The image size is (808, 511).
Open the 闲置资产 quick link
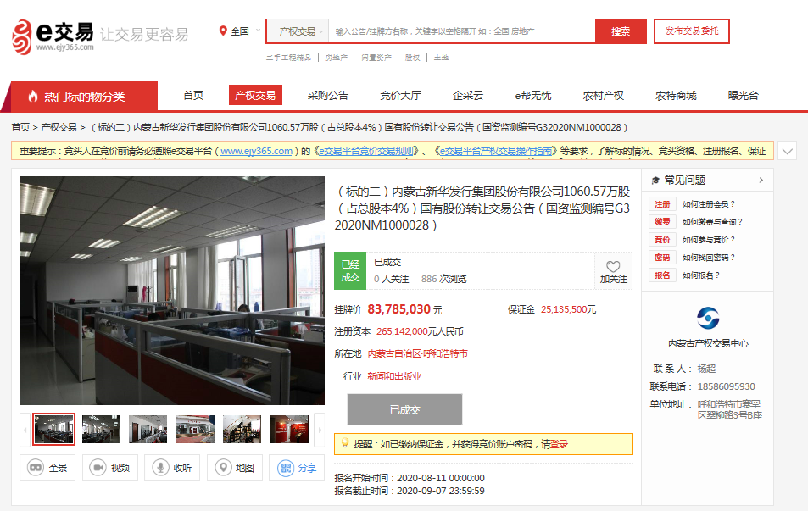point(376,58)
